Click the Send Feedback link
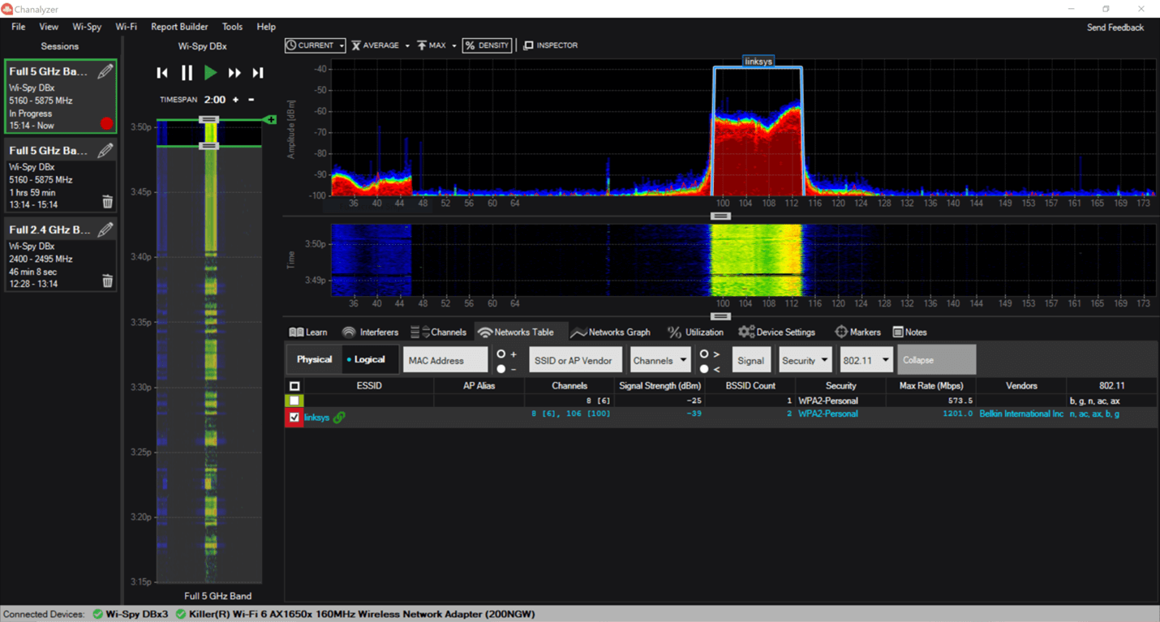The width and height of the screenshot is (1160, 622). pos(1115,28)
